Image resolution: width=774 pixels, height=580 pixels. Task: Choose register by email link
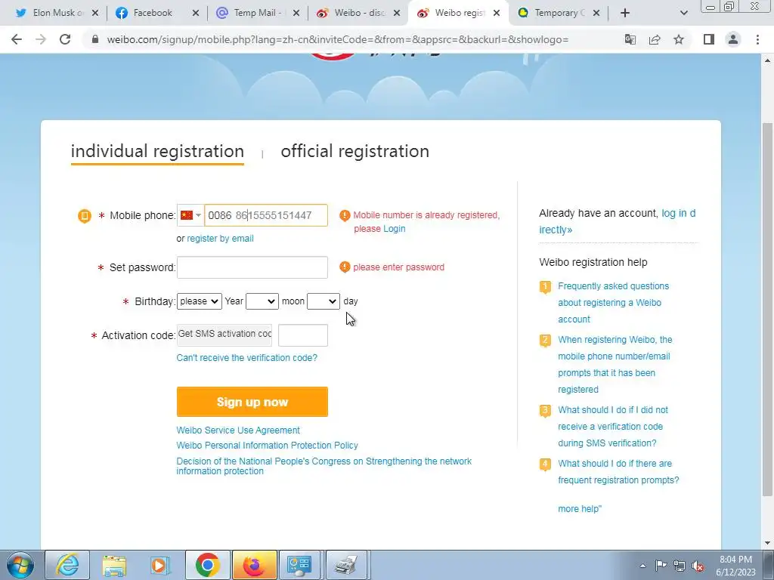(x=220, y=238)
